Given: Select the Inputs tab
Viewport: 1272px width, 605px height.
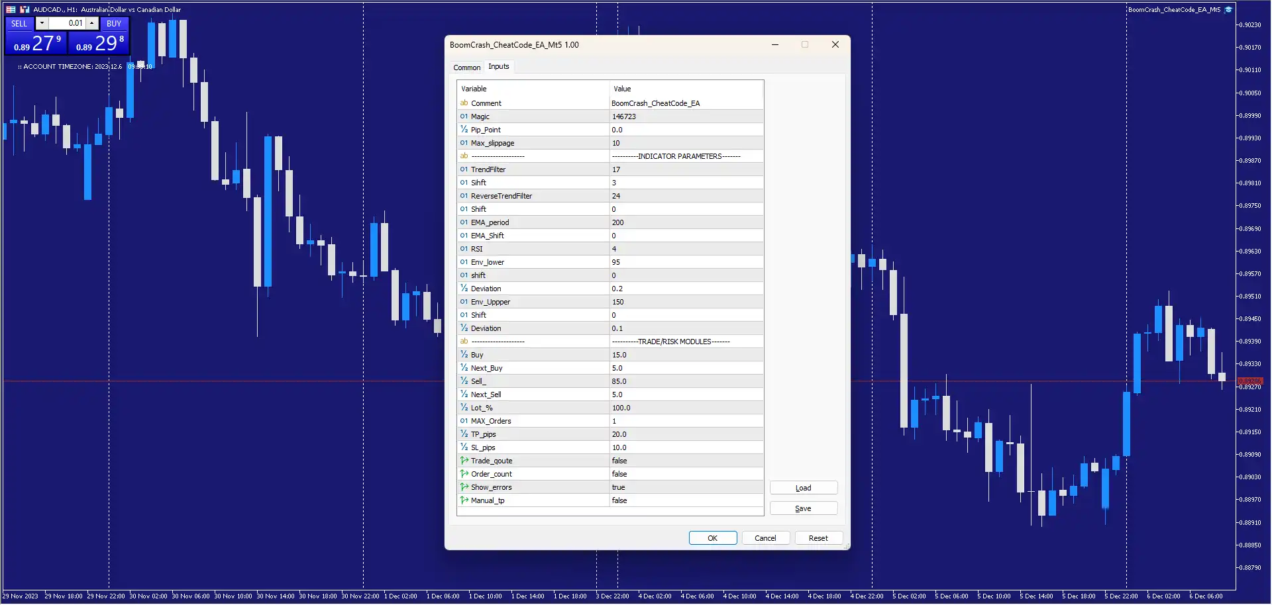Looking at the screenshot, I should (x=499, y=66).
